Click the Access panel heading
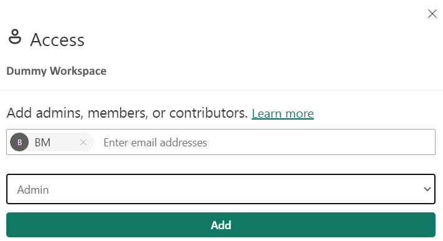443x241 pixels. tap(57, 40)
